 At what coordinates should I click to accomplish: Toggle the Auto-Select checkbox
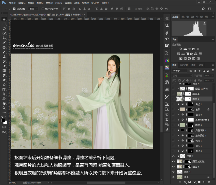[14, 9]
